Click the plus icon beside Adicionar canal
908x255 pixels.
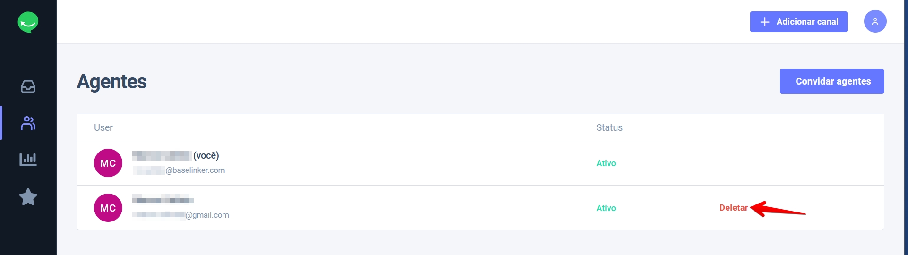click(765, 22)
